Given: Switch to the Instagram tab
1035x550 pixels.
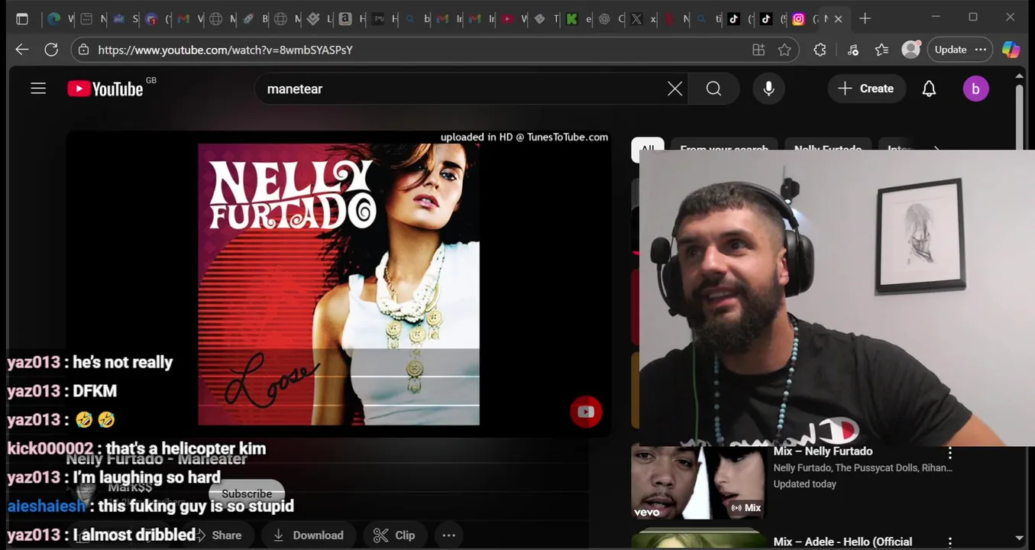Looking at the screenshot, I should [798, 19].
